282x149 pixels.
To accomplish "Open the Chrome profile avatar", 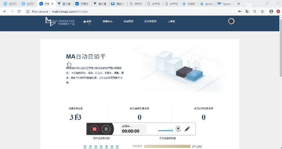I will (x=271, y=12).
